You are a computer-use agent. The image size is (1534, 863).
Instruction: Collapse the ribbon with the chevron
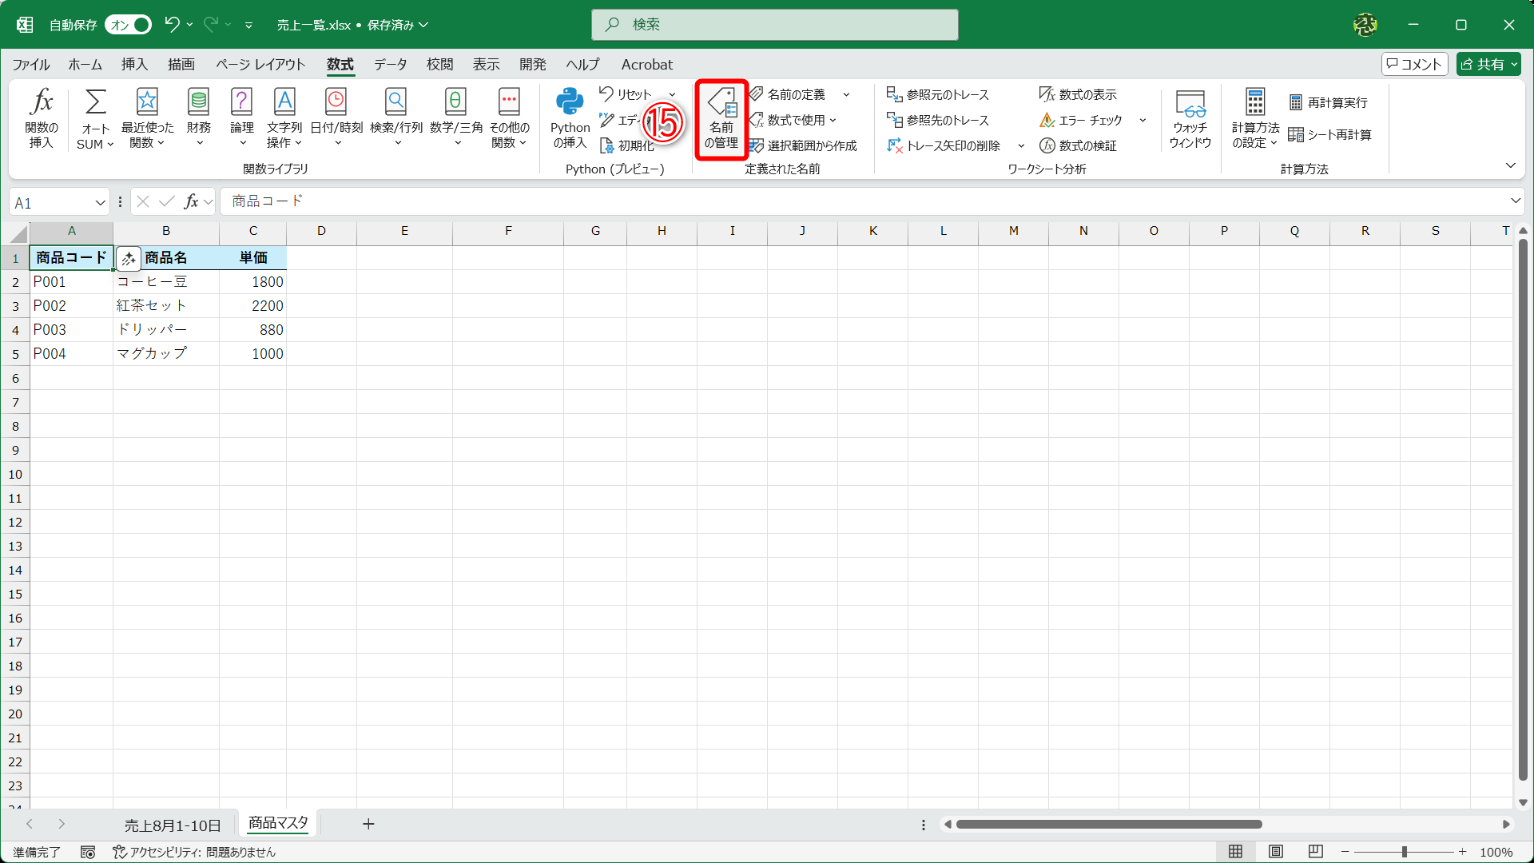[1510, 165]
